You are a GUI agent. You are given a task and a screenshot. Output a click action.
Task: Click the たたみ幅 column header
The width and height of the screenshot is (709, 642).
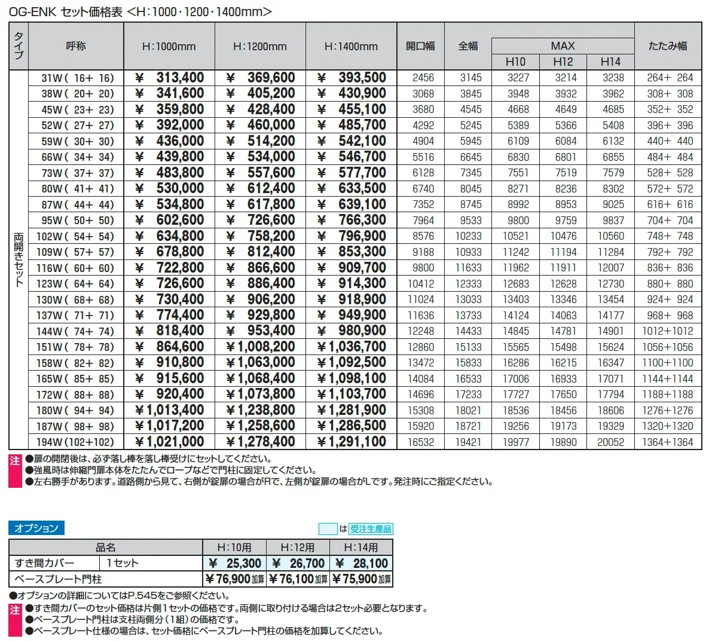click(x=668, y=46)
